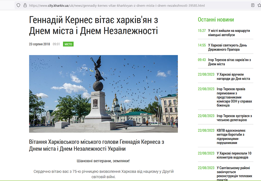Click the main article headline about Кернес
This screenshot has width=261, height=181.
[x=93, y=26]
